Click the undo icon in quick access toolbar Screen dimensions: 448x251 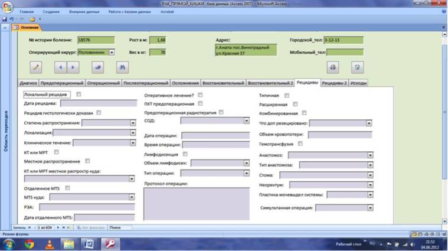(11, 19)
